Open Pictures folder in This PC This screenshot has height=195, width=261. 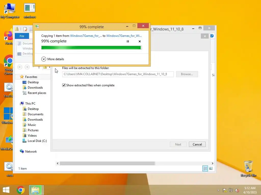pos(33,130)
